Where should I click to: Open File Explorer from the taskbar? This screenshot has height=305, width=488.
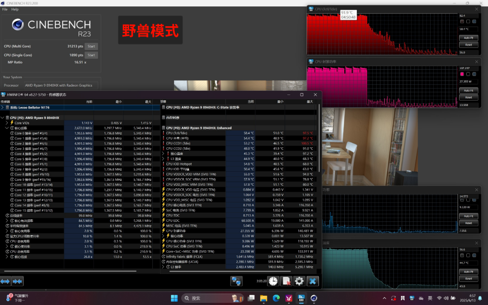tap(263, 298)
